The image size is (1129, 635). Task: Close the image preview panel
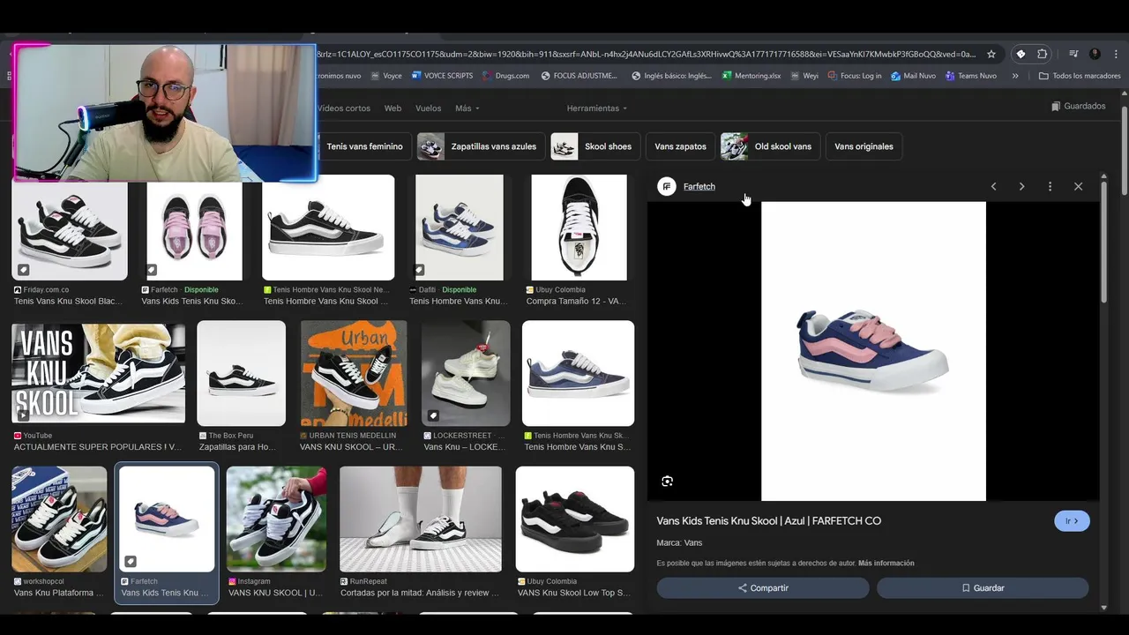click(1078, 187)
